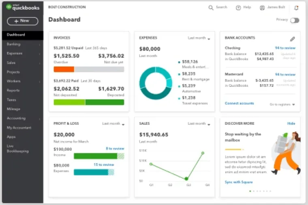Click the gray not due yet bar
The height and width of the screenshot is (205, 308).
click(x=99, y=69)
